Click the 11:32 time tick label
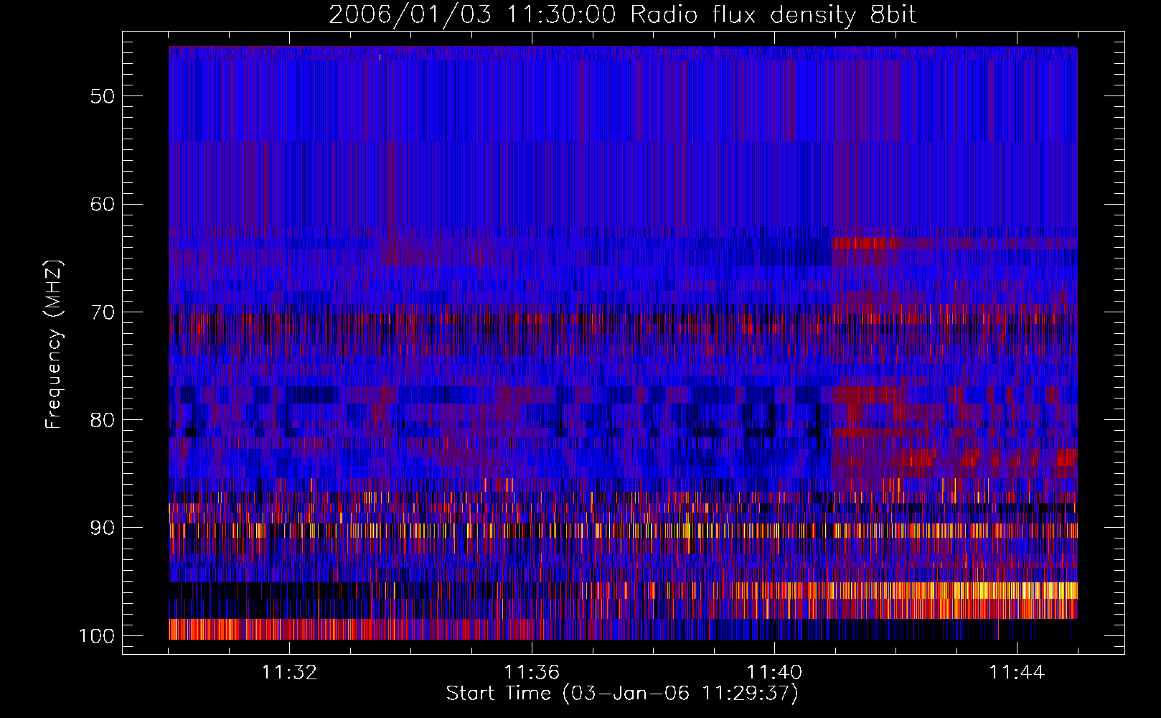 (x=289, y=673)
